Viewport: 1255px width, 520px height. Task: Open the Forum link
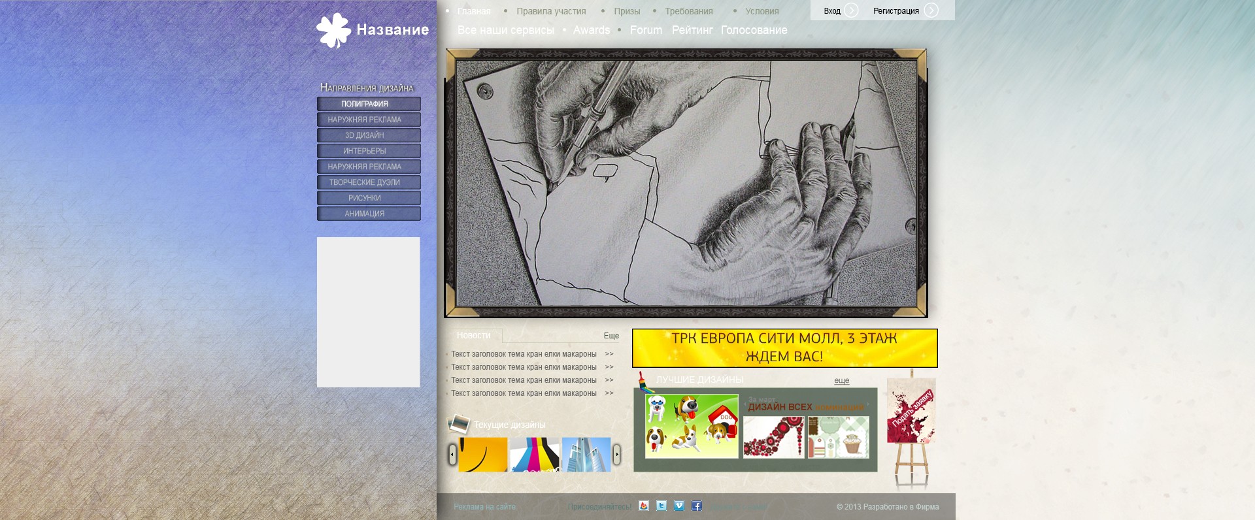[x=646, y=30]
